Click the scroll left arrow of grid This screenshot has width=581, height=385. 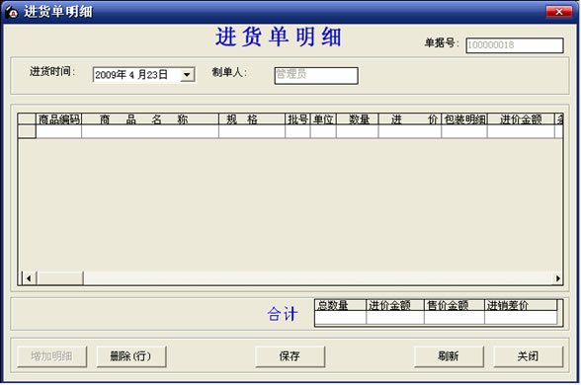[x=29, y=278]
